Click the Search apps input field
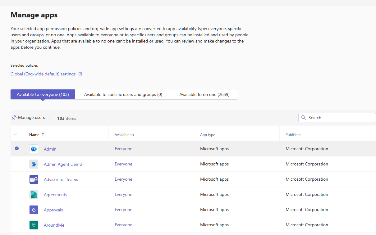Screen dimensions: 376x235 point(340,118)
